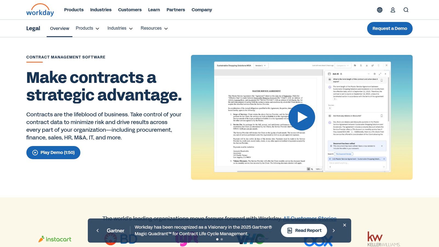Click the download icon in the document toolbar
Screen dimensions: 439x247
(367, 66)
